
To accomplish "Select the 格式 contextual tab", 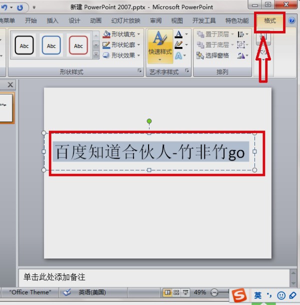I will [x=270, y=20].
